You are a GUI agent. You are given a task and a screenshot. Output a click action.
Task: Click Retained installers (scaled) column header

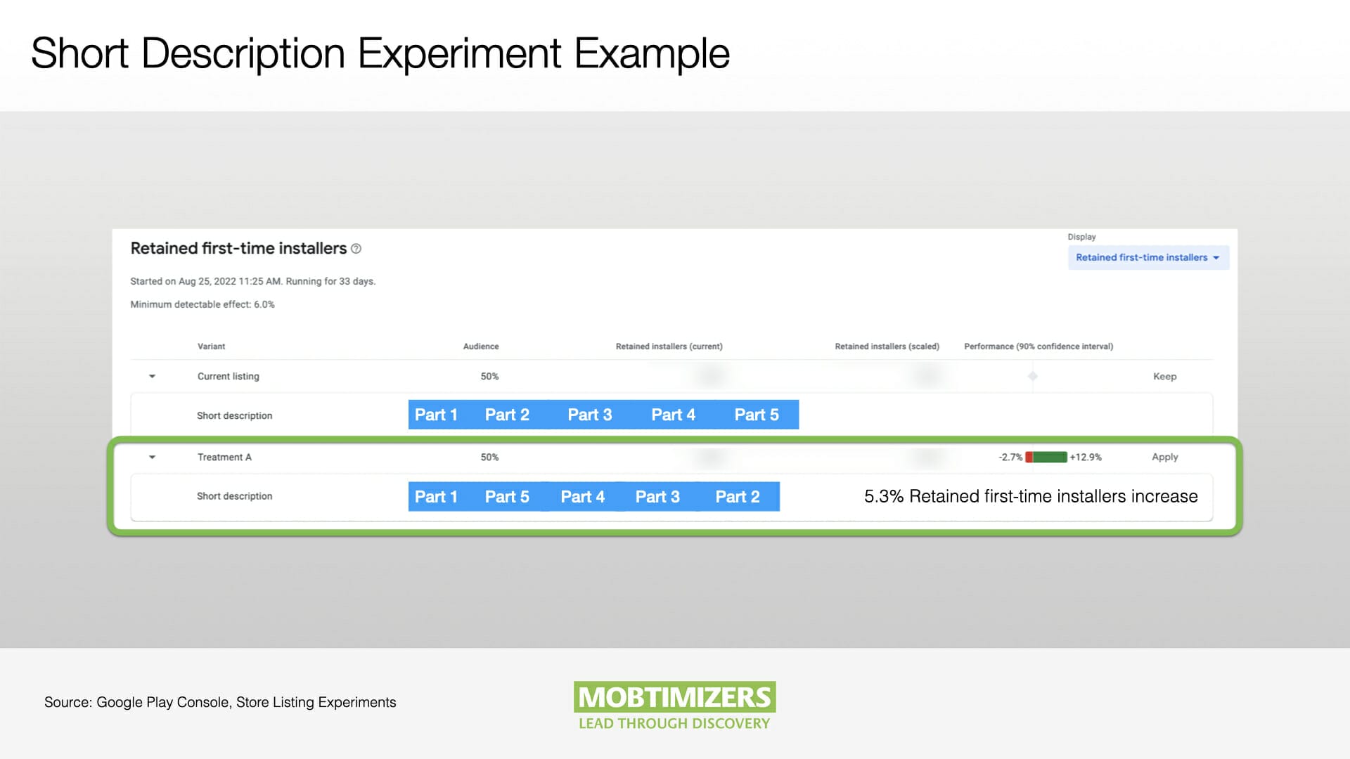coord(887,346)
